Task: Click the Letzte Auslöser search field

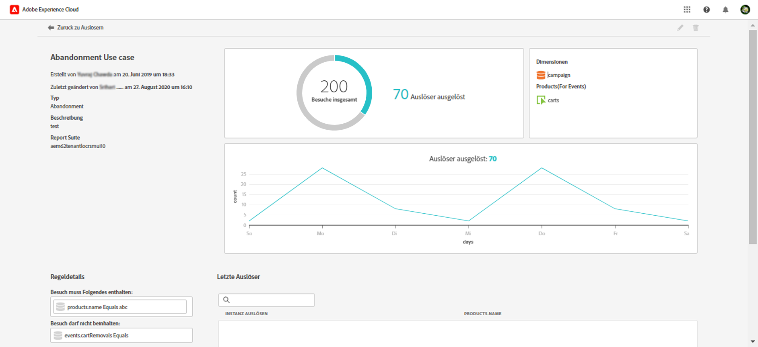Action: click(x=266, y=300)
